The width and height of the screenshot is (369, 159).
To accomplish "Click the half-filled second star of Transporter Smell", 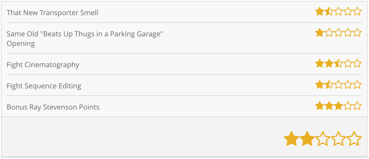I will click(x=329, y=12).
